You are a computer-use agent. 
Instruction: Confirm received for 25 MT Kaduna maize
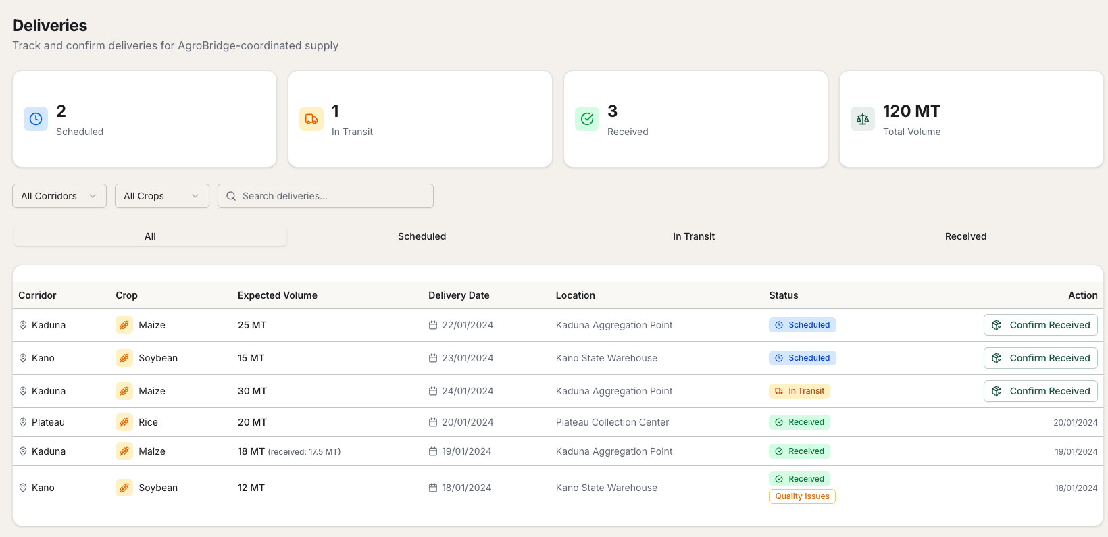[x=1040, y=325]
